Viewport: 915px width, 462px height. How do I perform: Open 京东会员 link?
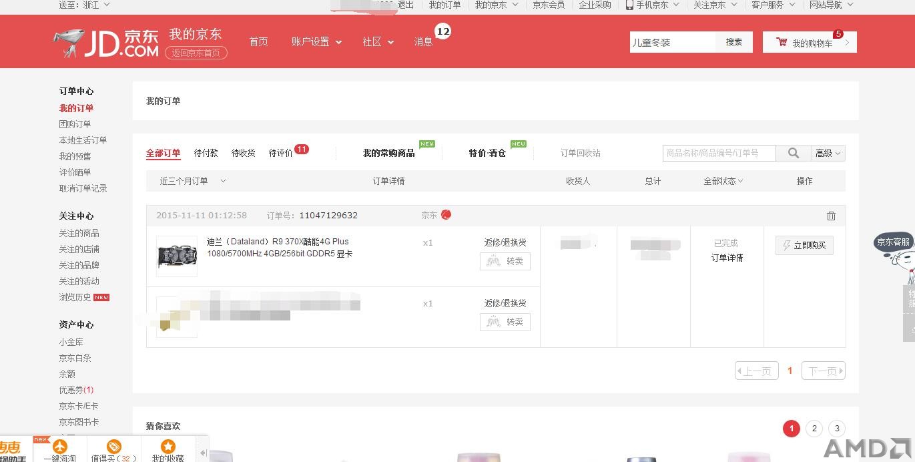(549, 5)
